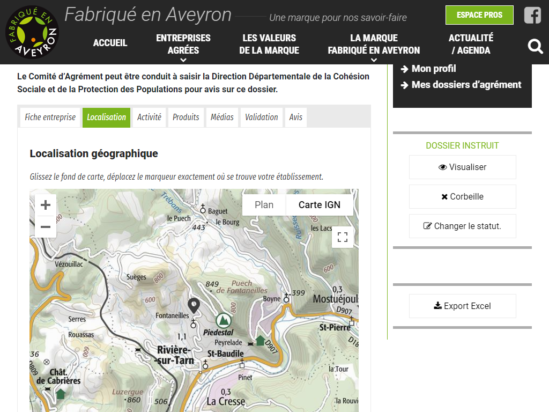
Task: Switch map layer to Plan
Action: 264,205
